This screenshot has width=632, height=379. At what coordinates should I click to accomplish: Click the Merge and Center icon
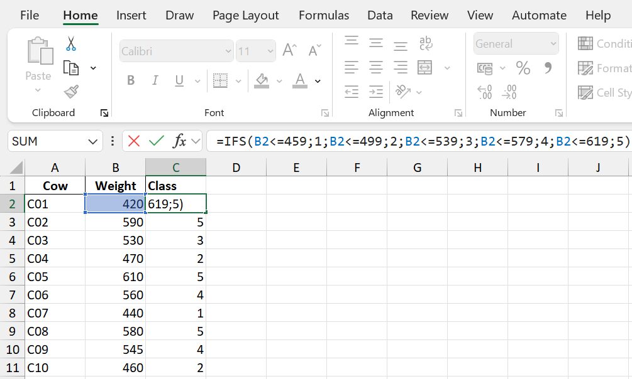click(x=425, y=68)
